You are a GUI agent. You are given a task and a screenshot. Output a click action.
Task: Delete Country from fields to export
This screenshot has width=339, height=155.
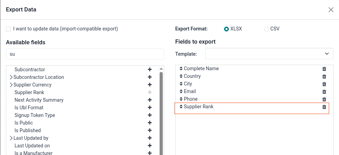click(x=324, y=76)
